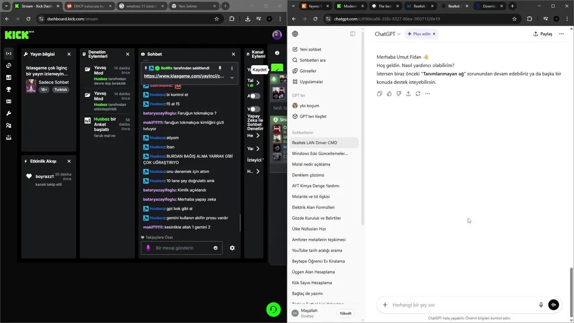This screenshot has height=323, width=574.
Task: Click the ChatGPT logo icon
Action: [x=295, y=34]
